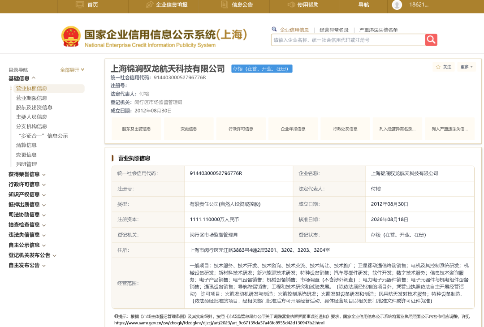The width and height of the screenshot is (484, 327).
Task: Click the small magnifier beside 企业信用信息
Action: (274, 29)
